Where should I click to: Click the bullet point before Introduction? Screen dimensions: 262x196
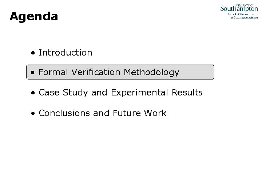coord(33,53)
